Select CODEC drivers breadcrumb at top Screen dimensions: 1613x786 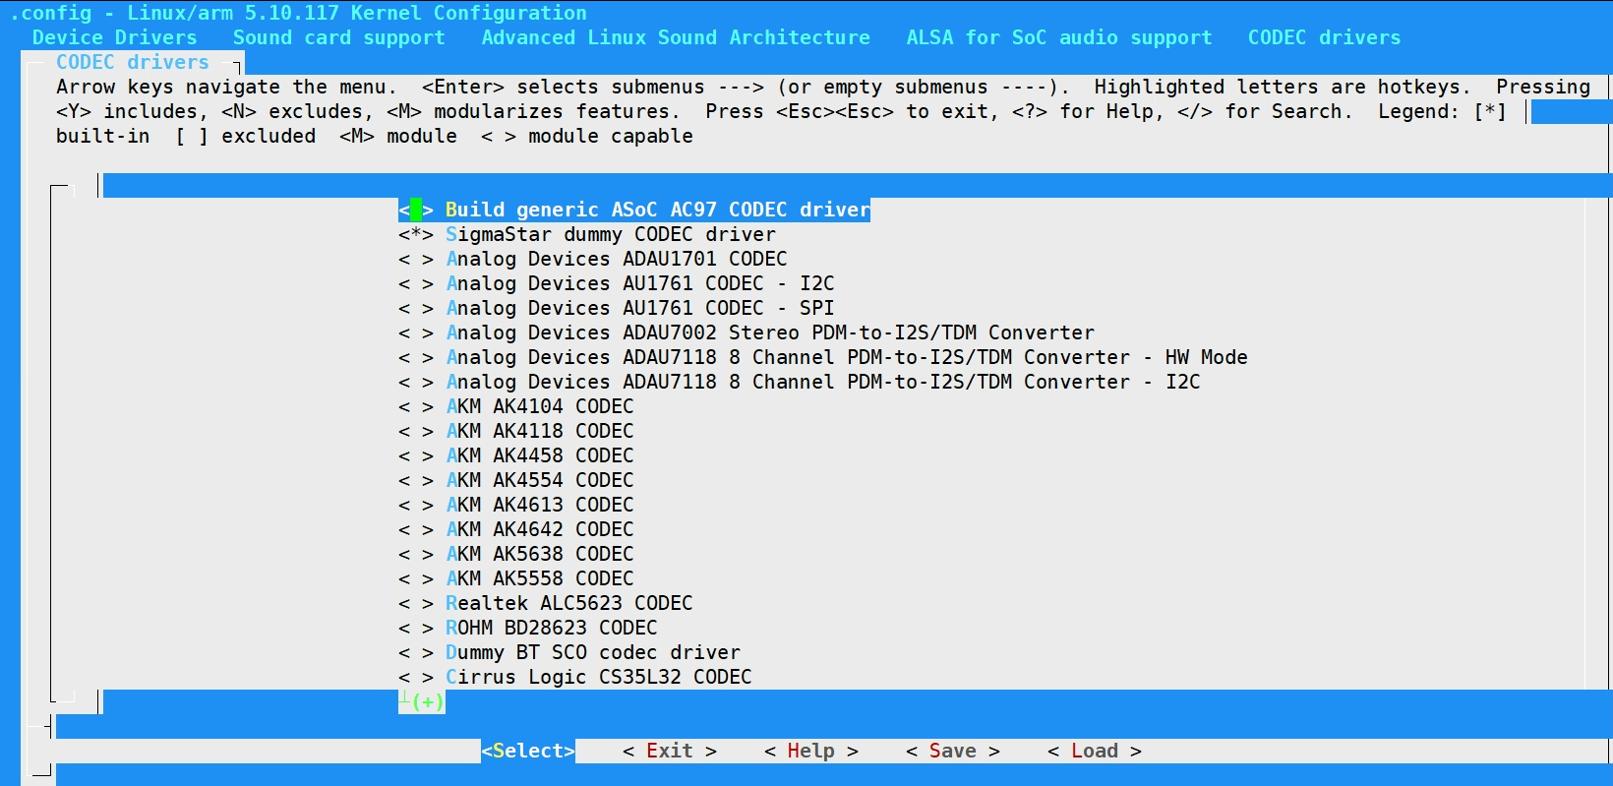tap(1325, 37)
